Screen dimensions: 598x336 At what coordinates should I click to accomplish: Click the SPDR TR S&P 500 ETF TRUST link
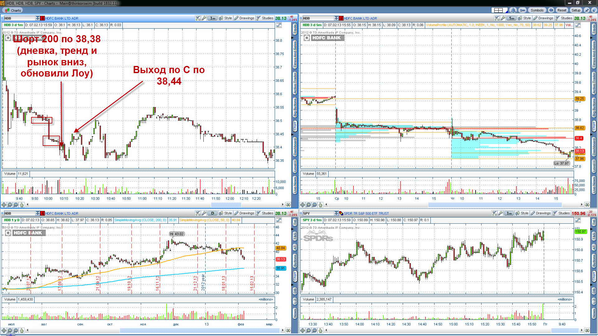pos(366,214)
